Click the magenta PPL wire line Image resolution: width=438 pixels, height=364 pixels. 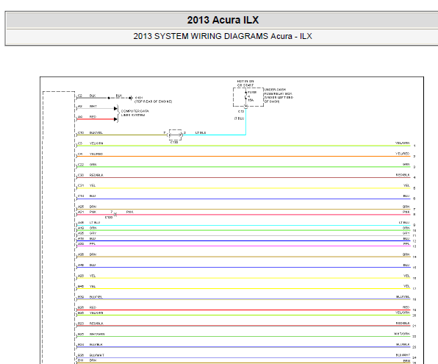tap(243, 246)
